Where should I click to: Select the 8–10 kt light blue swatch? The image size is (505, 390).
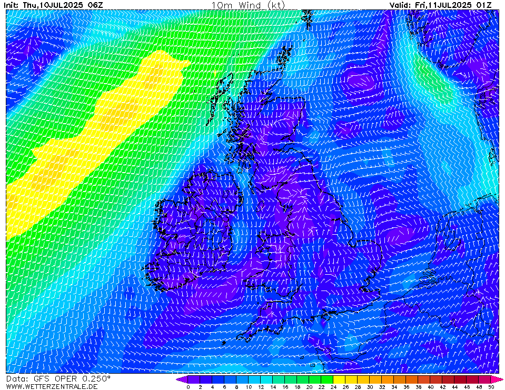[x=243, y=379]
